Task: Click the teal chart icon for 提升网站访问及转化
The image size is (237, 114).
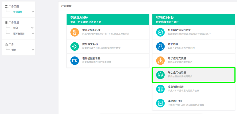Action: coord(160,32)
